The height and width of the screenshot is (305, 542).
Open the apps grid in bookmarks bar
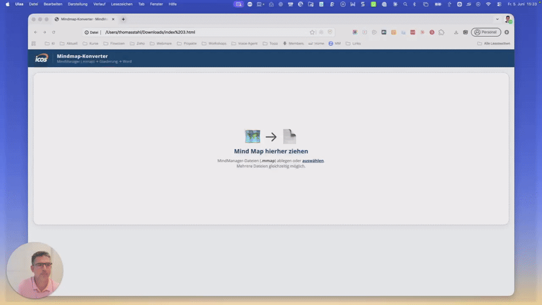33,43
